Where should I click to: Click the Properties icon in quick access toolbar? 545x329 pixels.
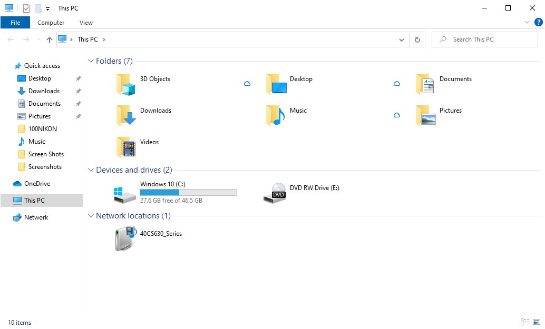[26, 8]
